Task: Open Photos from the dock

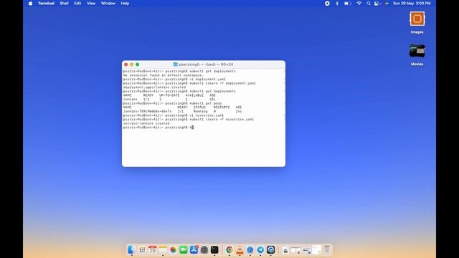Action: coord(173,250)
